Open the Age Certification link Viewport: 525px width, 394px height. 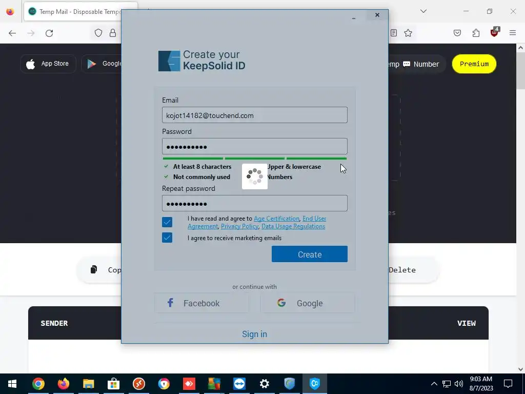tap(276, 219)
